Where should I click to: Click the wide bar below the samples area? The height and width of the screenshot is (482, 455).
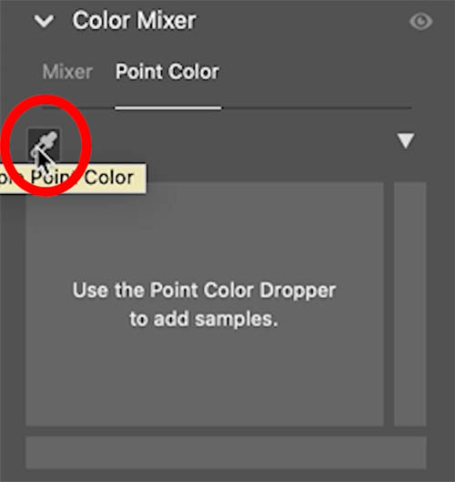pos(226,453)
